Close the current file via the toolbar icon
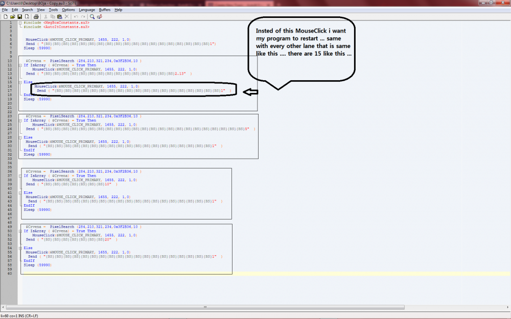Viewport: 511px width, 319px height. pos(27,17)
